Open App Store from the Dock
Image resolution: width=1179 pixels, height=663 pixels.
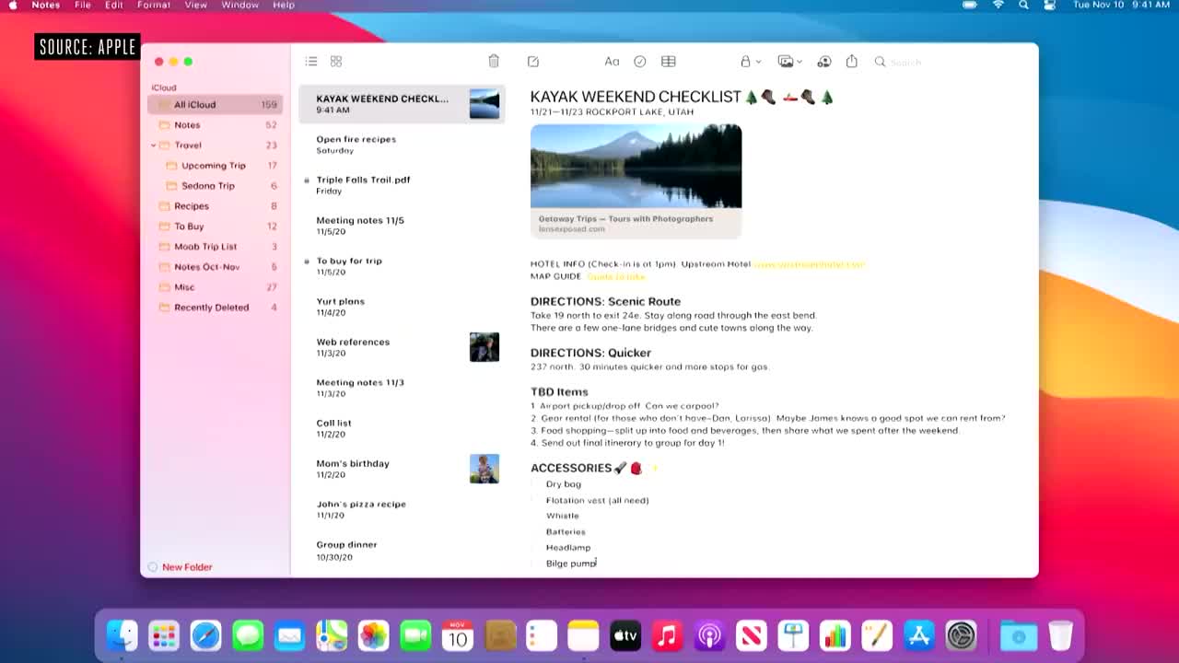[919, 635]
